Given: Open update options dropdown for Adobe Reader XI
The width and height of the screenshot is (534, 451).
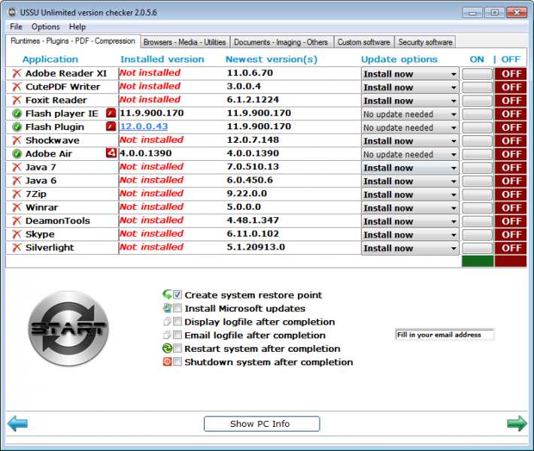Looking at the screenshot, I should click(x=410, y=74).
